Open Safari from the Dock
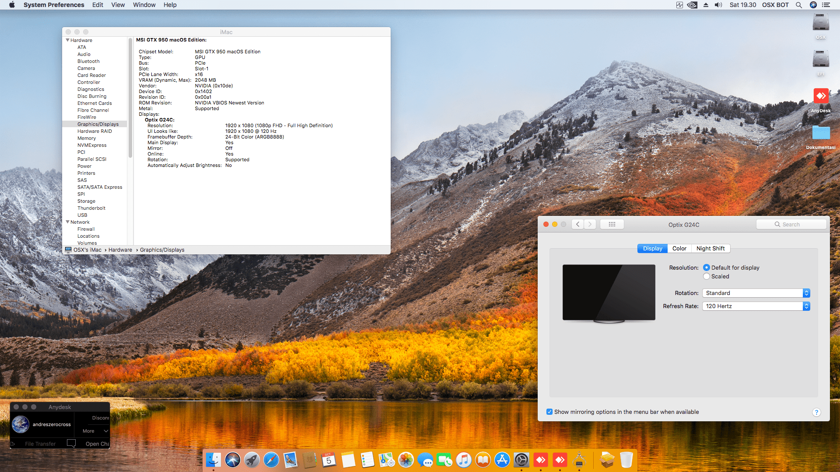Viewport: 840px width, 472px height. click(271, 460)
